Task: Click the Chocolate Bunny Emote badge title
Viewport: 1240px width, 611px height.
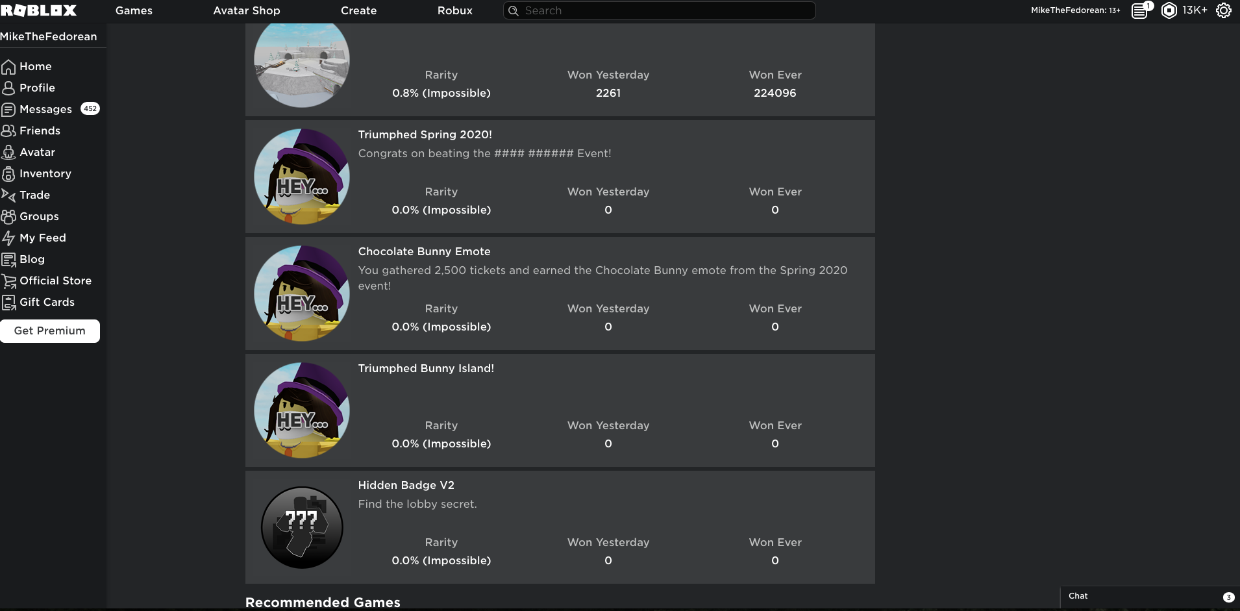Action: [x=424, y=251]
